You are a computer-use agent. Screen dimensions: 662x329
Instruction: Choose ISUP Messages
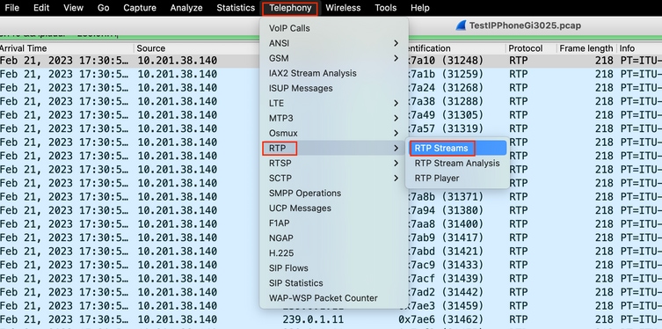333,88
